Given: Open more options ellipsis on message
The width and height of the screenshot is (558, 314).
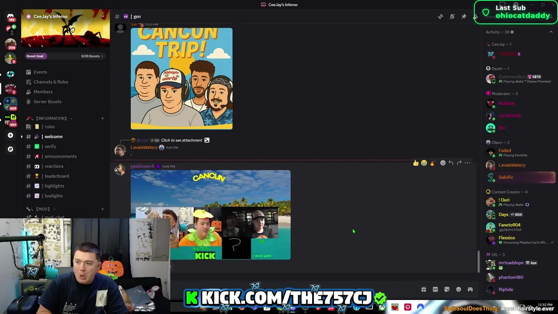Looking at the screenshot, I should (467, 163).
